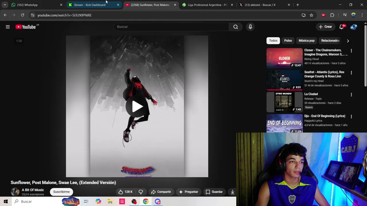Reload the current page
The width and height of the screenshot is (367, 206).
(x=22, y=15)
